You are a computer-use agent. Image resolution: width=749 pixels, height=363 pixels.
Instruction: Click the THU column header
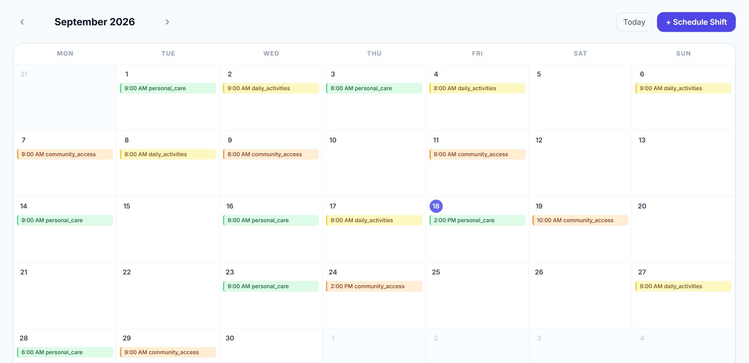coord(374,53)
